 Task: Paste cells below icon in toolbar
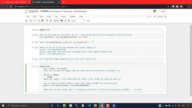(43, 21)
